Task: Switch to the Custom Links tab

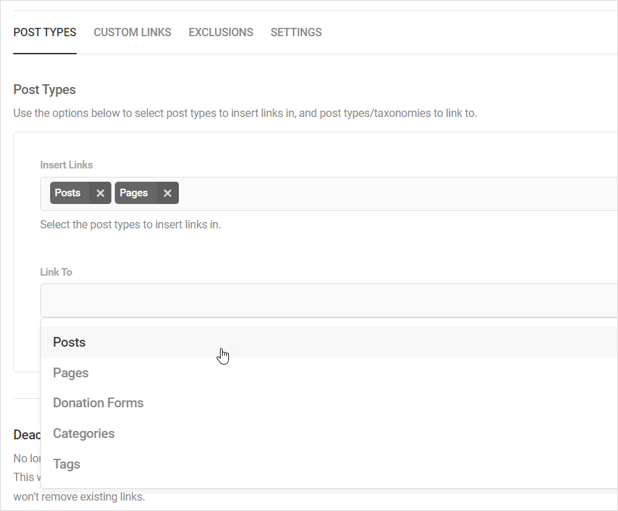Action: [132, 32]
